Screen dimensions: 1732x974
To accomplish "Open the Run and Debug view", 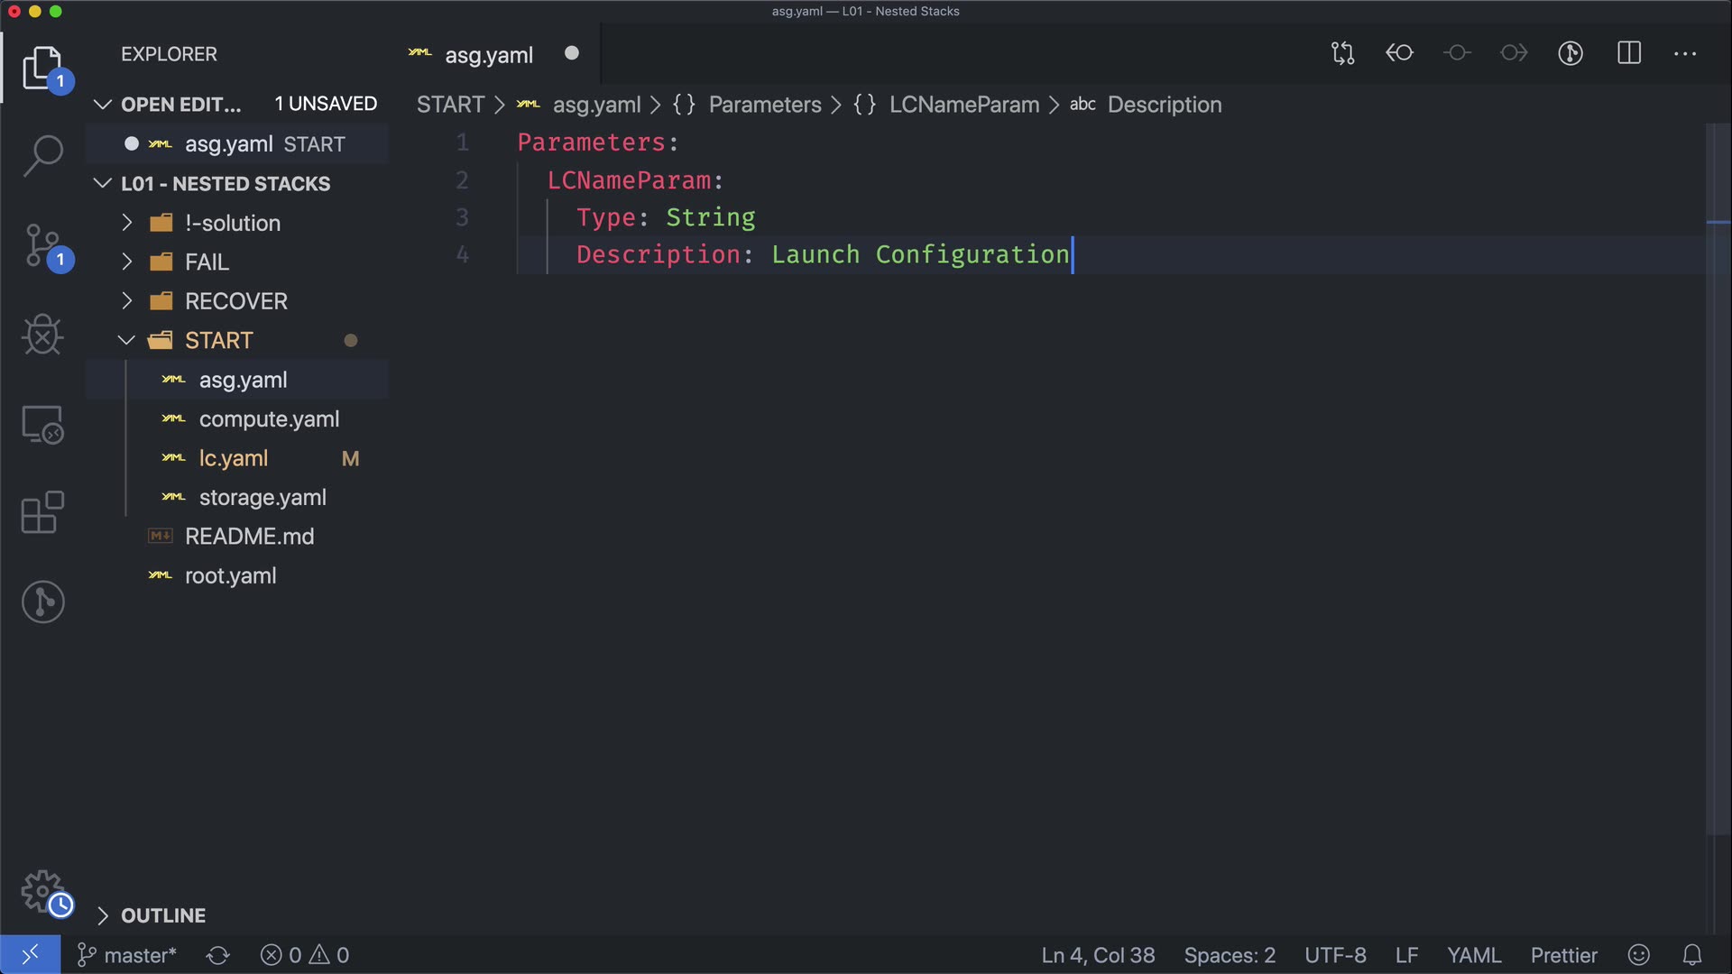I will [x=42, y=335].
